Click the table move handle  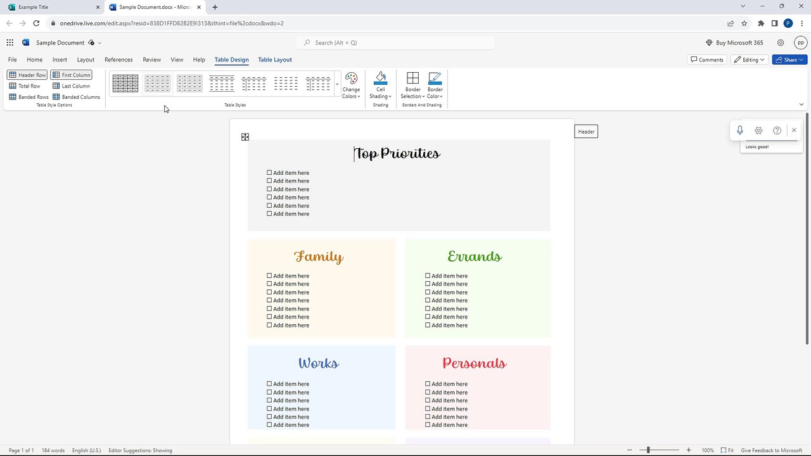tap(245, 137)
